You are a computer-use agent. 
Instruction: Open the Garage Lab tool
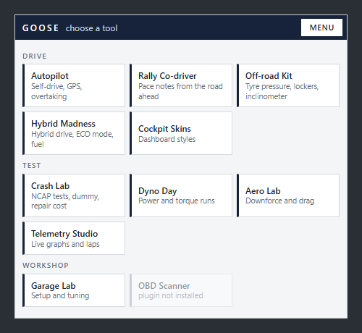pyautogui.click(x=74, y=290)
